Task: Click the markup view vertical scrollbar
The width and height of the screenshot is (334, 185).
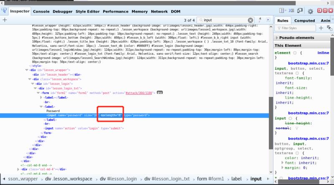Action: pyautogui.click(x=271, y=123)
